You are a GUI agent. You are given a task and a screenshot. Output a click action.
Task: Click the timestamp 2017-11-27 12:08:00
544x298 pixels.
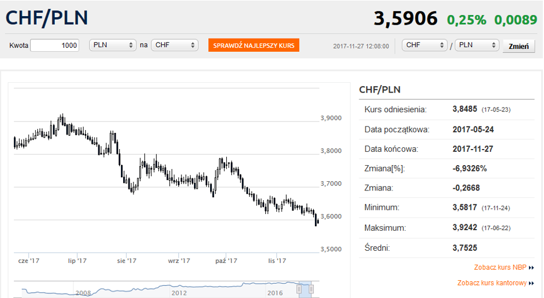(x=361, y=46)
